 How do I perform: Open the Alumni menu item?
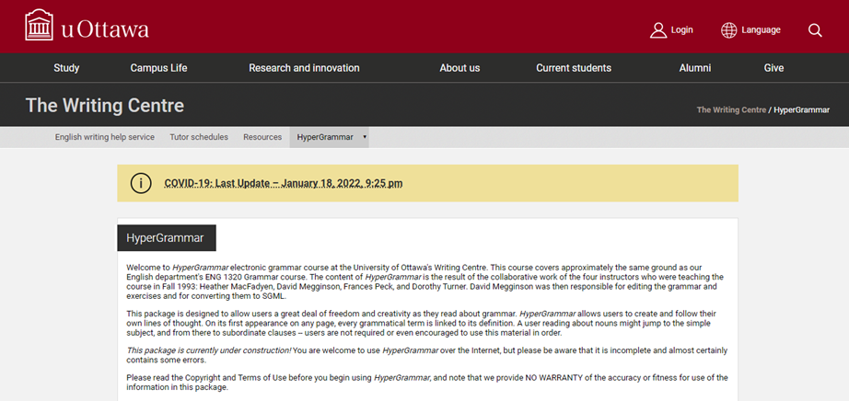click(x=695, y=68)
